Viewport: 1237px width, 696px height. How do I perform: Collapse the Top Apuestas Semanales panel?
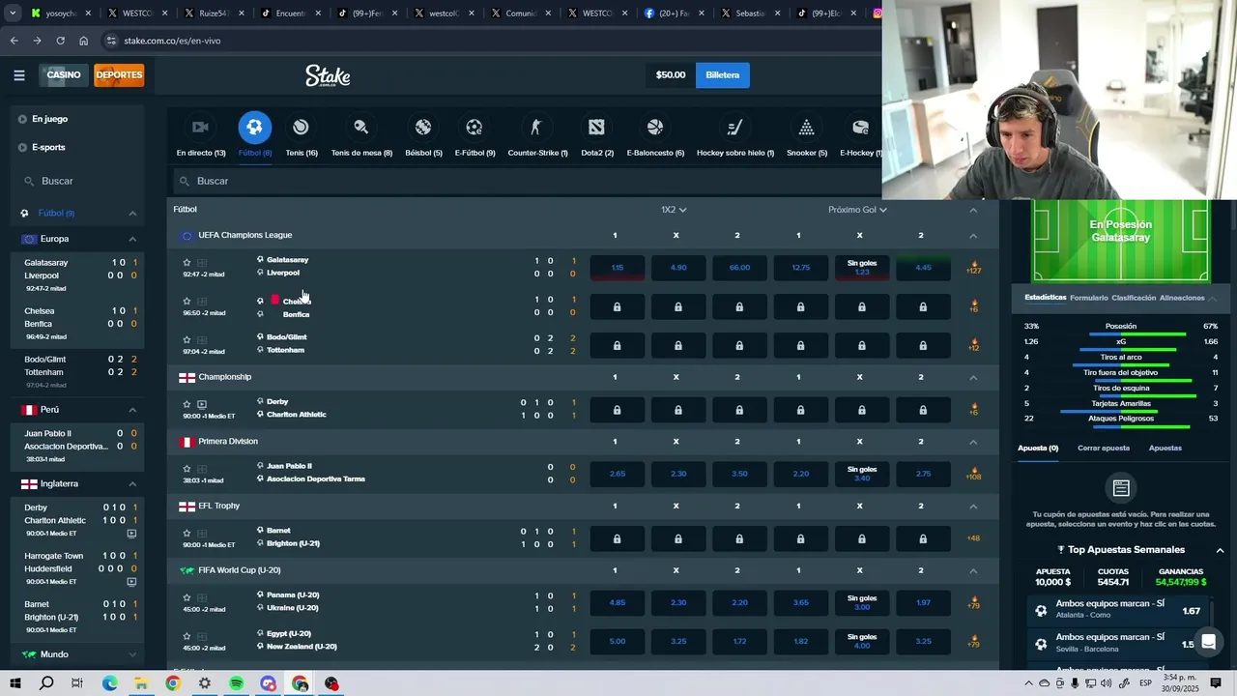coord(1220,550)
